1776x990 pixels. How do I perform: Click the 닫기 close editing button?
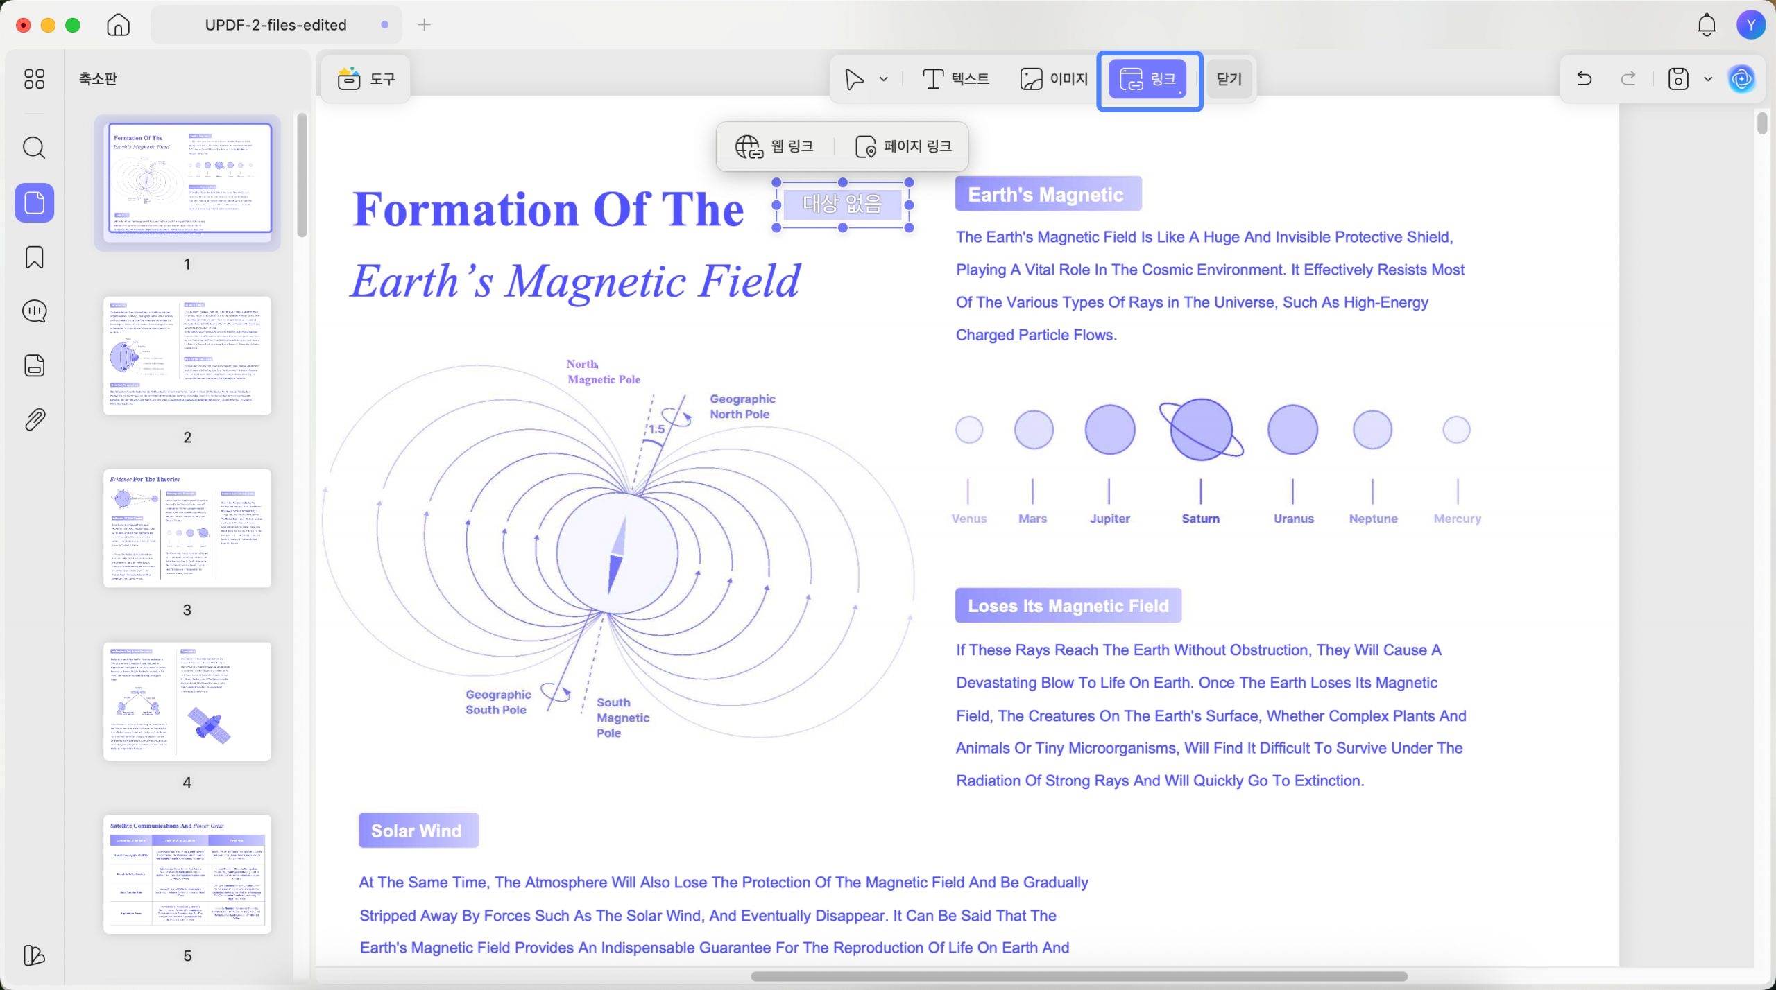[x=1229, y=79]
